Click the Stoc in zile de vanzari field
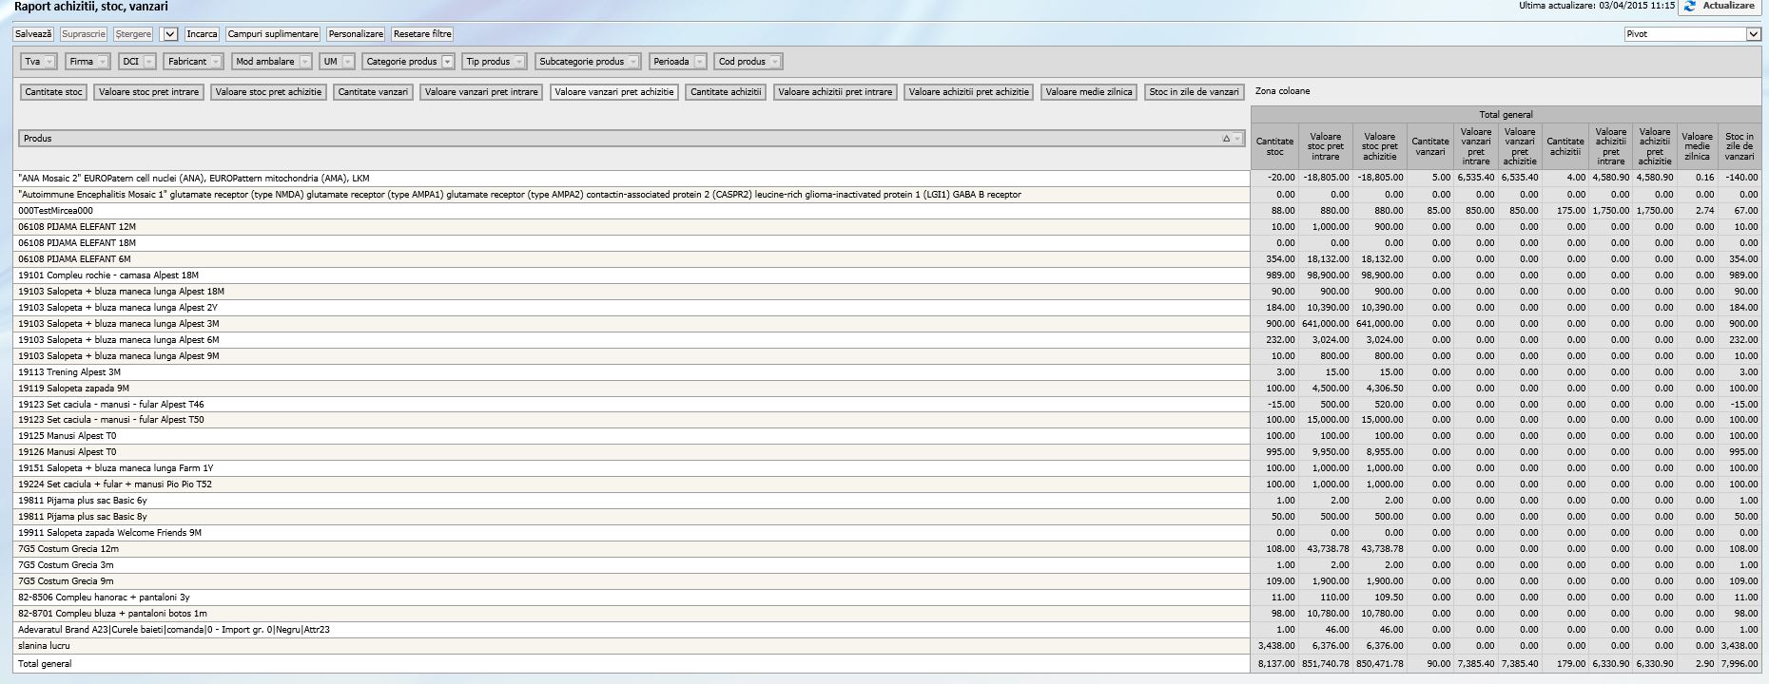 coord(1194,92)
